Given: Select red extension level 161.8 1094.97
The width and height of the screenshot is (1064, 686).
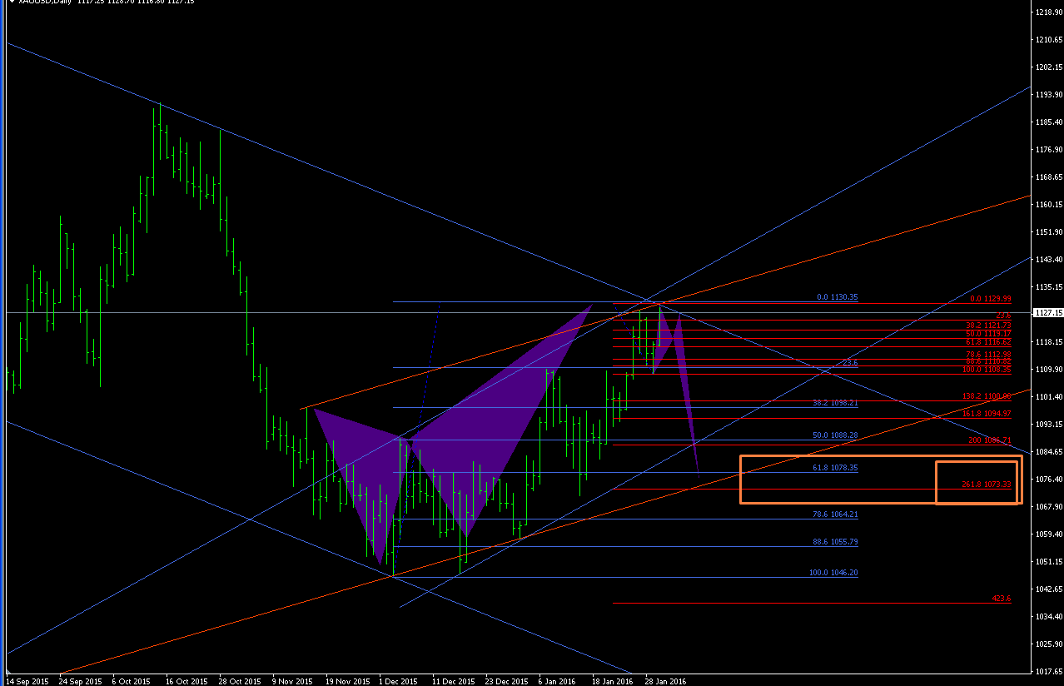Looking at the screenshot, I should tap(987, 414).
